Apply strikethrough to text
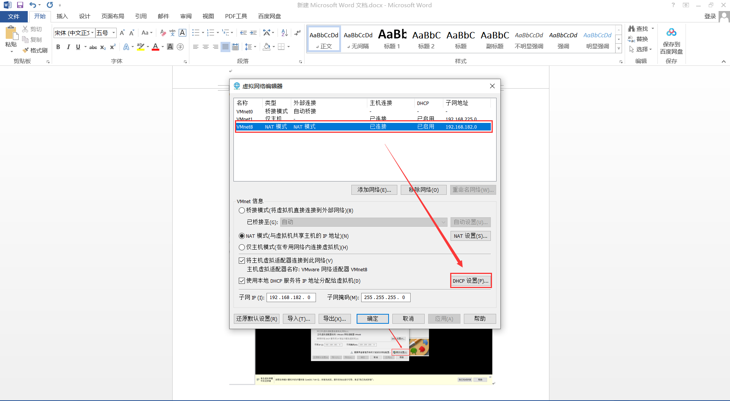730x401 pixels. [x=93, y=47]
